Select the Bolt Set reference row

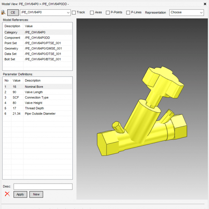pos(38,59)
